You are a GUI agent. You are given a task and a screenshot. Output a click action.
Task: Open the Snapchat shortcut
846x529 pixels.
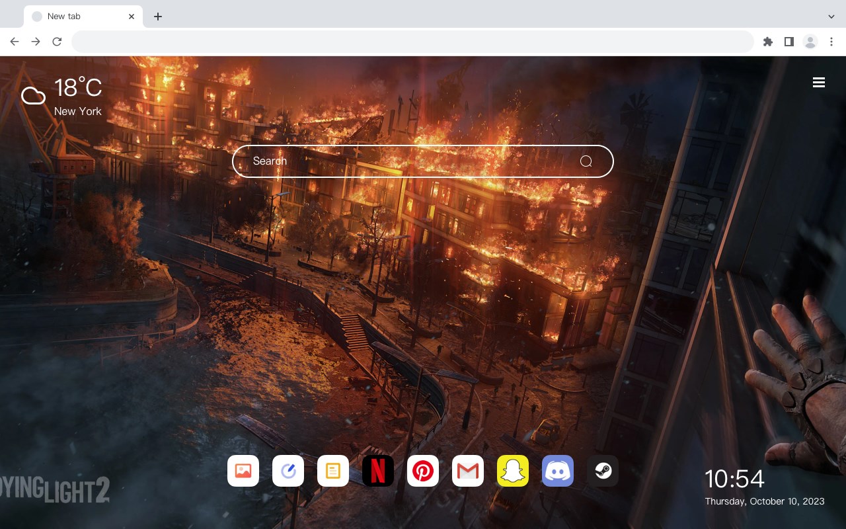tap(513, 471)
